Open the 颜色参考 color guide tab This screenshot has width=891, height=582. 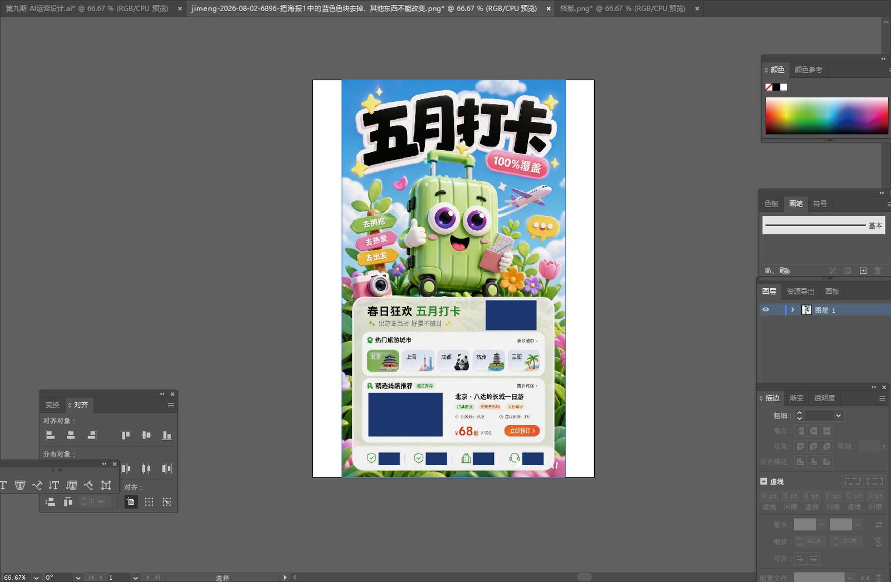[808, 70]
